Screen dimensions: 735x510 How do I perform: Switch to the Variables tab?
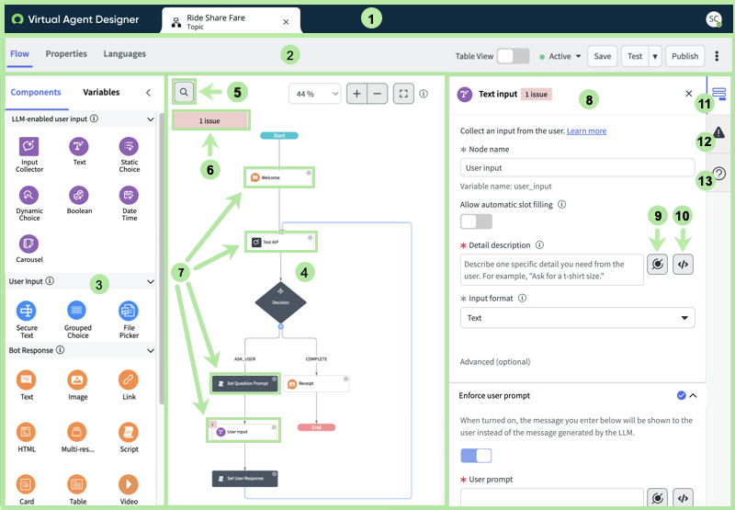pos(101,92)
